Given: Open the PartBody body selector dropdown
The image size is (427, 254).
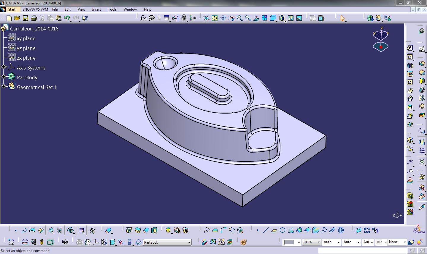Looking at the screenshot, I should 189,242.
